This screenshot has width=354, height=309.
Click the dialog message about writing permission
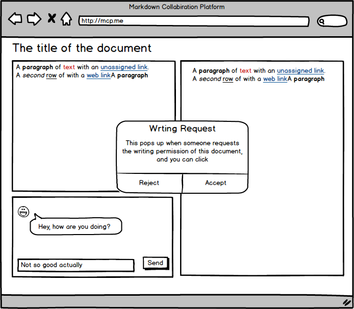[x=182, y=151]
